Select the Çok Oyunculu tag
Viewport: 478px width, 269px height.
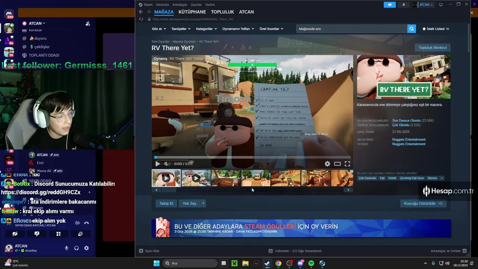point(367,178)
